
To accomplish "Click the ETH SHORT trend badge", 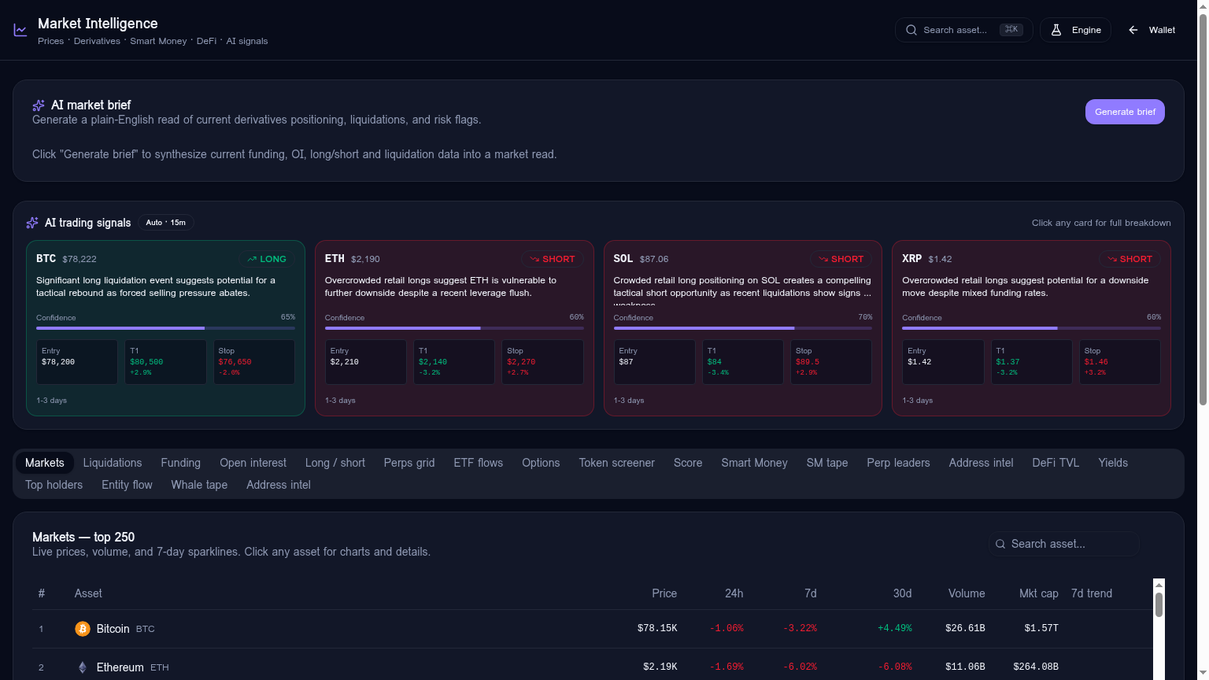I will point(553,259).
